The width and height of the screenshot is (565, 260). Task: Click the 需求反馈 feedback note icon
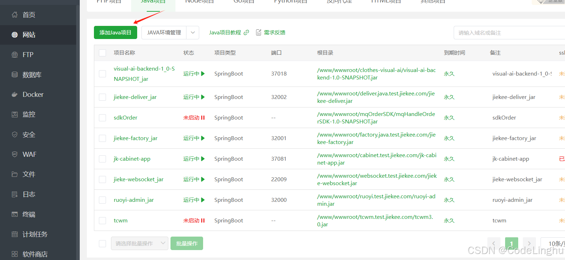259,33
